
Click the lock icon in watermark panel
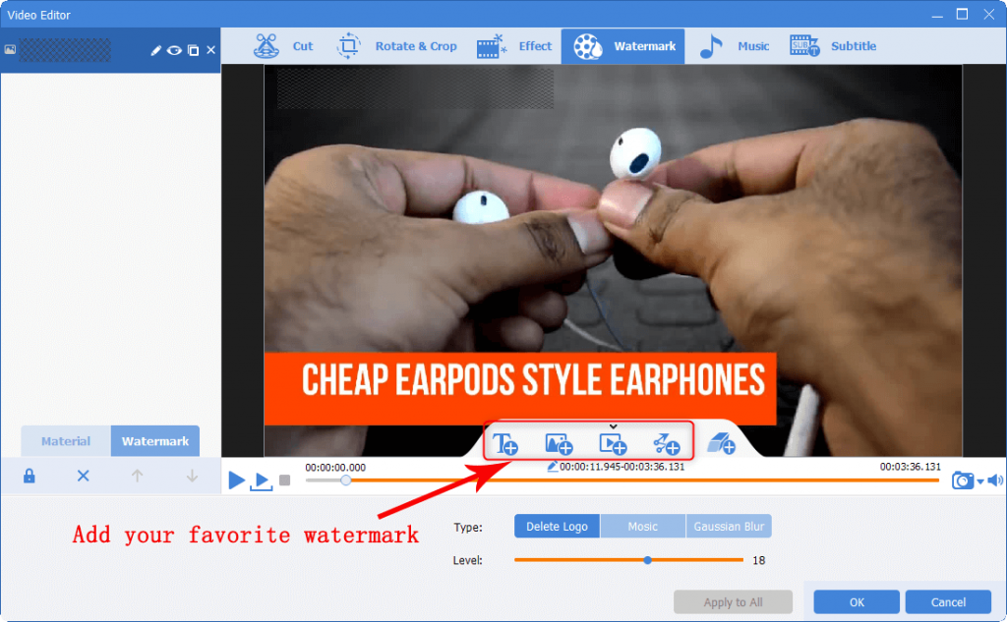coord(30,476)
